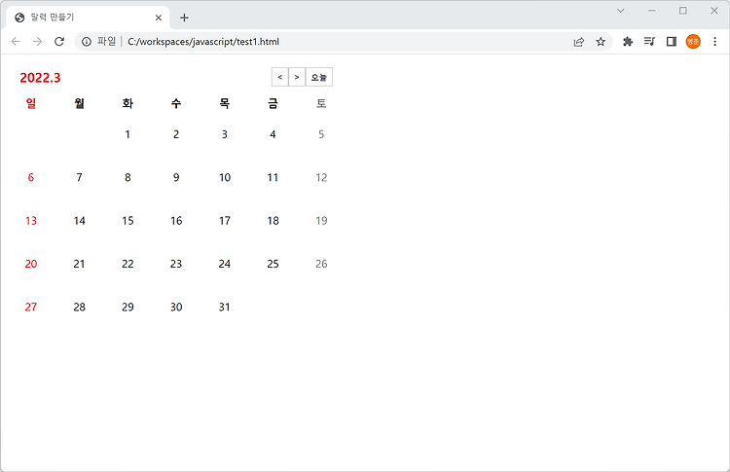Viewport: 730px width, 472px height.
Task: Click the 토 Saturday header
Action: 321,103
